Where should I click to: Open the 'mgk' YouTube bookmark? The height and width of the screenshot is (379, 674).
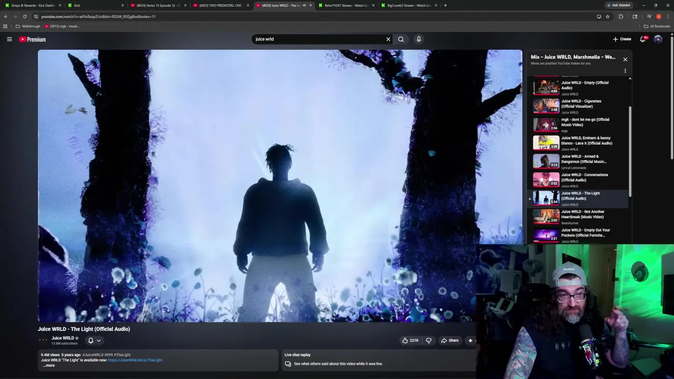point(62,26)
